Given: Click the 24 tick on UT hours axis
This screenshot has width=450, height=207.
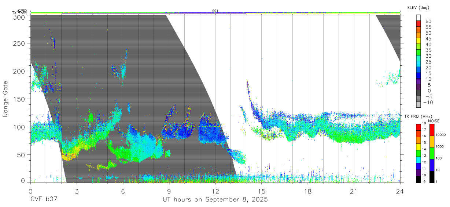Looking at the screenshot, I should (400, 191).
